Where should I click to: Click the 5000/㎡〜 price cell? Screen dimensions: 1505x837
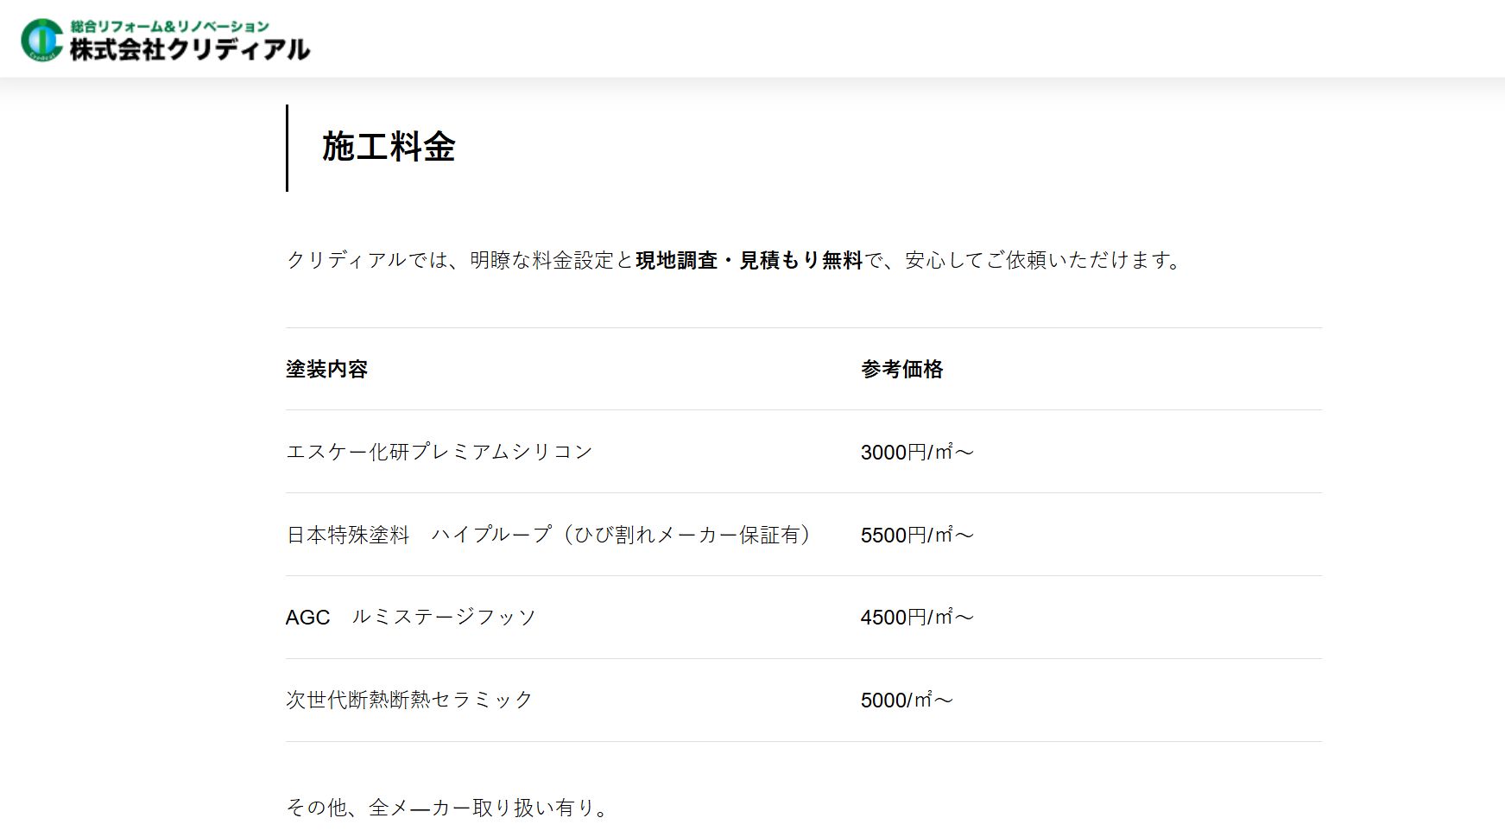pos(907,700)
